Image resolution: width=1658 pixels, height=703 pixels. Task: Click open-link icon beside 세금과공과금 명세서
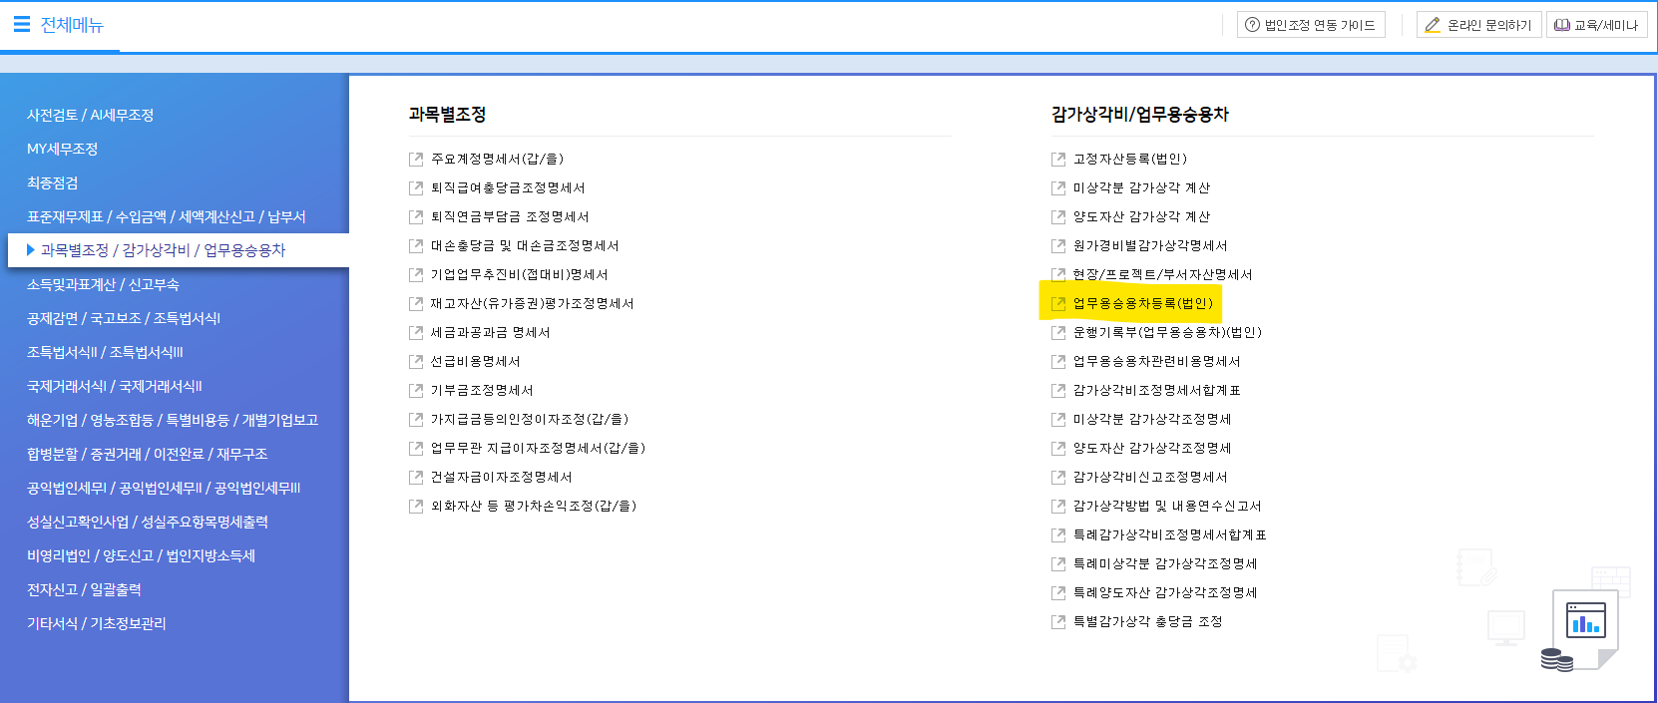(x=416, y=332)
